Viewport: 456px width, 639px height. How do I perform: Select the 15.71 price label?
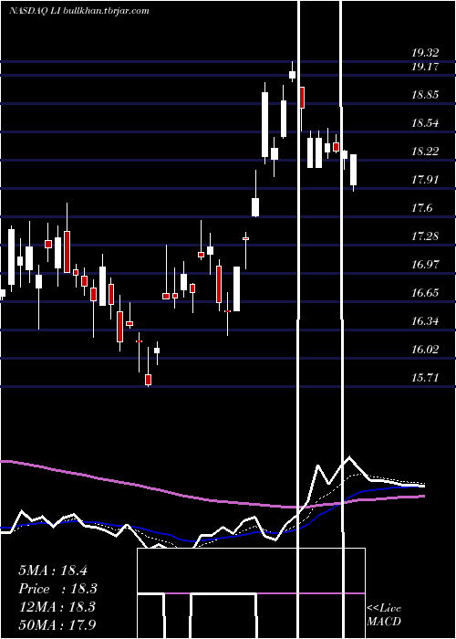pos(425,377)
